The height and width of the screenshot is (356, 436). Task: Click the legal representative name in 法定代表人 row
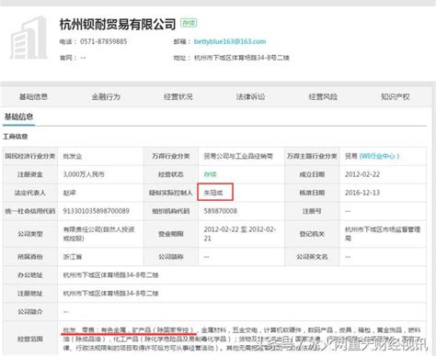point(69,193)
